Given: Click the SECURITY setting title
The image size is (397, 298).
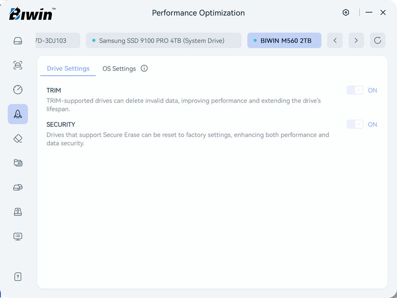Looking at the screenshot, I should coord(61,124).
